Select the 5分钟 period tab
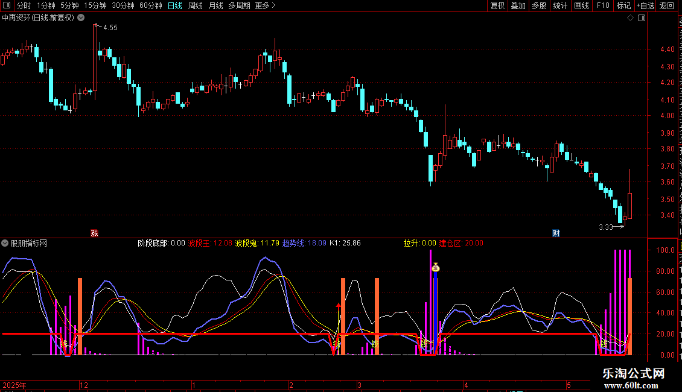 click(69, 5)
